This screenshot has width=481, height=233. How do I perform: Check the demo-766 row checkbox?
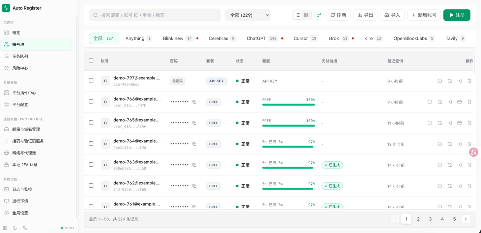(x=91, y=102)
